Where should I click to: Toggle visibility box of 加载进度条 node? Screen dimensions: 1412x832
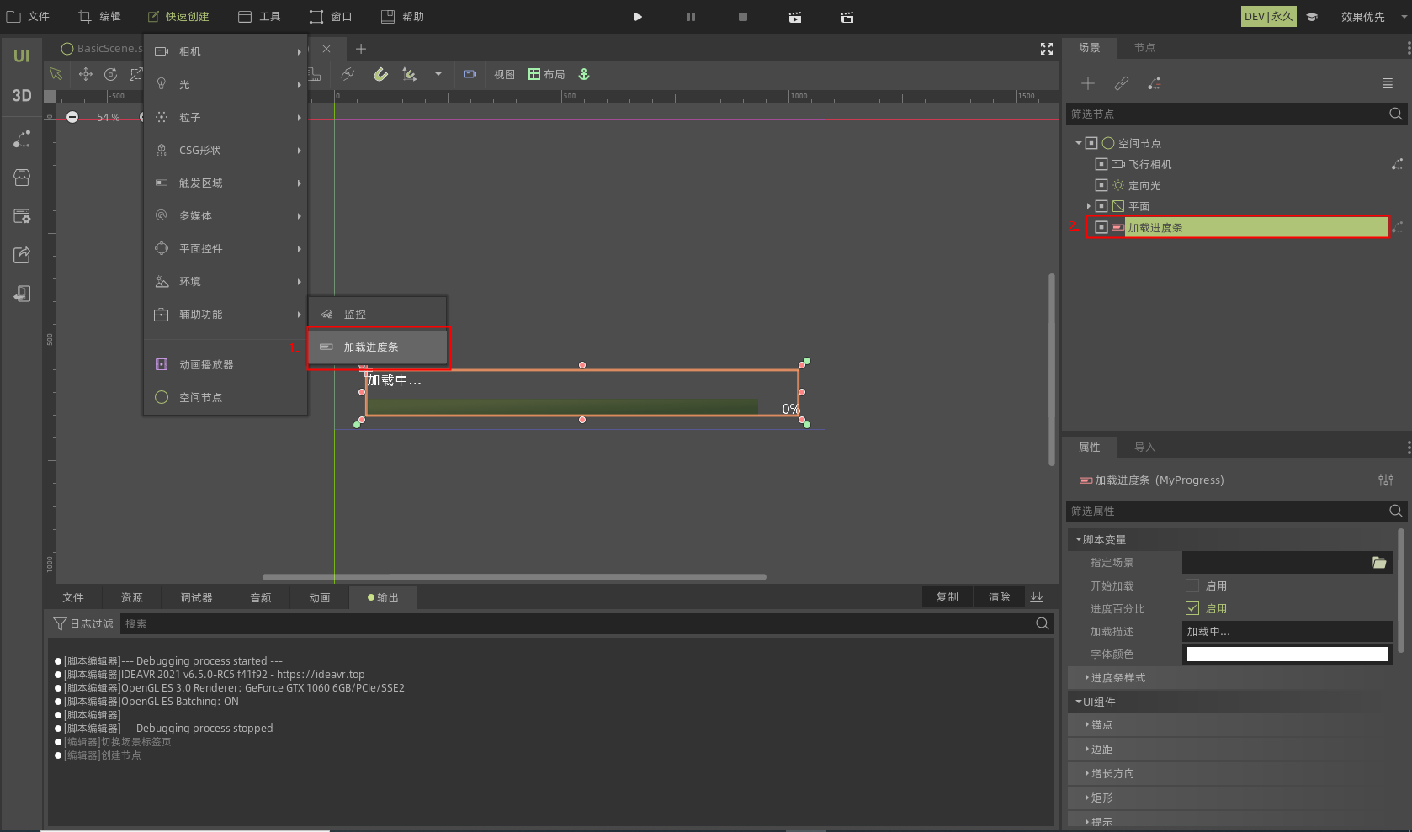click(x=1101, y=227)
